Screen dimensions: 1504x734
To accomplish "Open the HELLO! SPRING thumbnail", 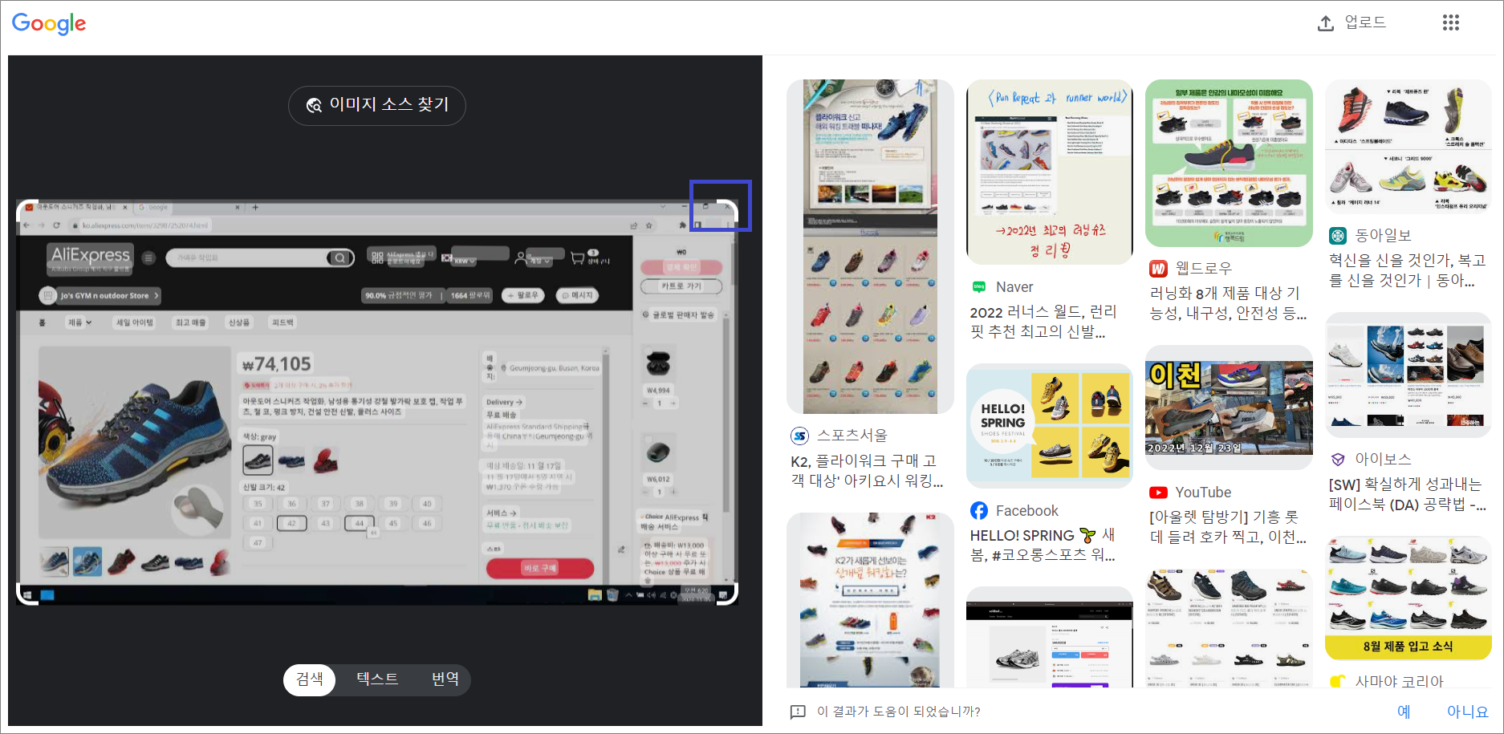I will (1050, 426).
